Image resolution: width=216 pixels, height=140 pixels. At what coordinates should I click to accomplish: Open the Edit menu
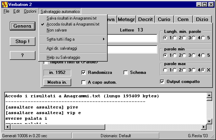[x=16, y=11]
